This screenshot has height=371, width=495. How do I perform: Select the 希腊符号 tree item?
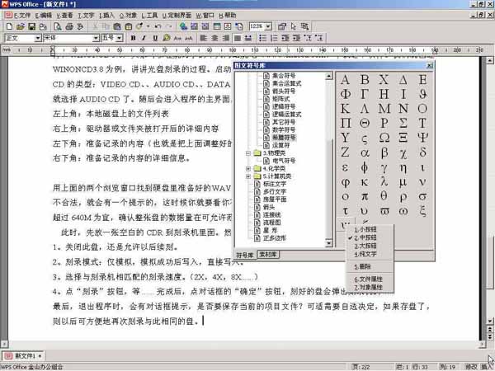284,138
